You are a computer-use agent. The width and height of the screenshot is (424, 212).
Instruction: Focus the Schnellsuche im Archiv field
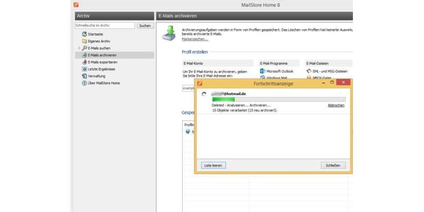(104, 26)
